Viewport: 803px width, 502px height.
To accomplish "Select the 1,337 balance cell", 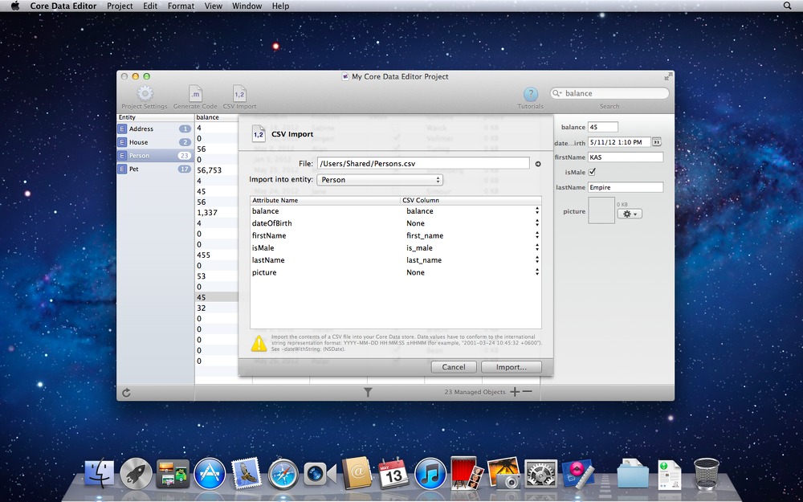I will (x=217, y=213).
